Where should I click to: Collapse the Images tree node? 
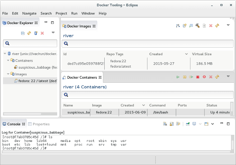pos(8,74)
